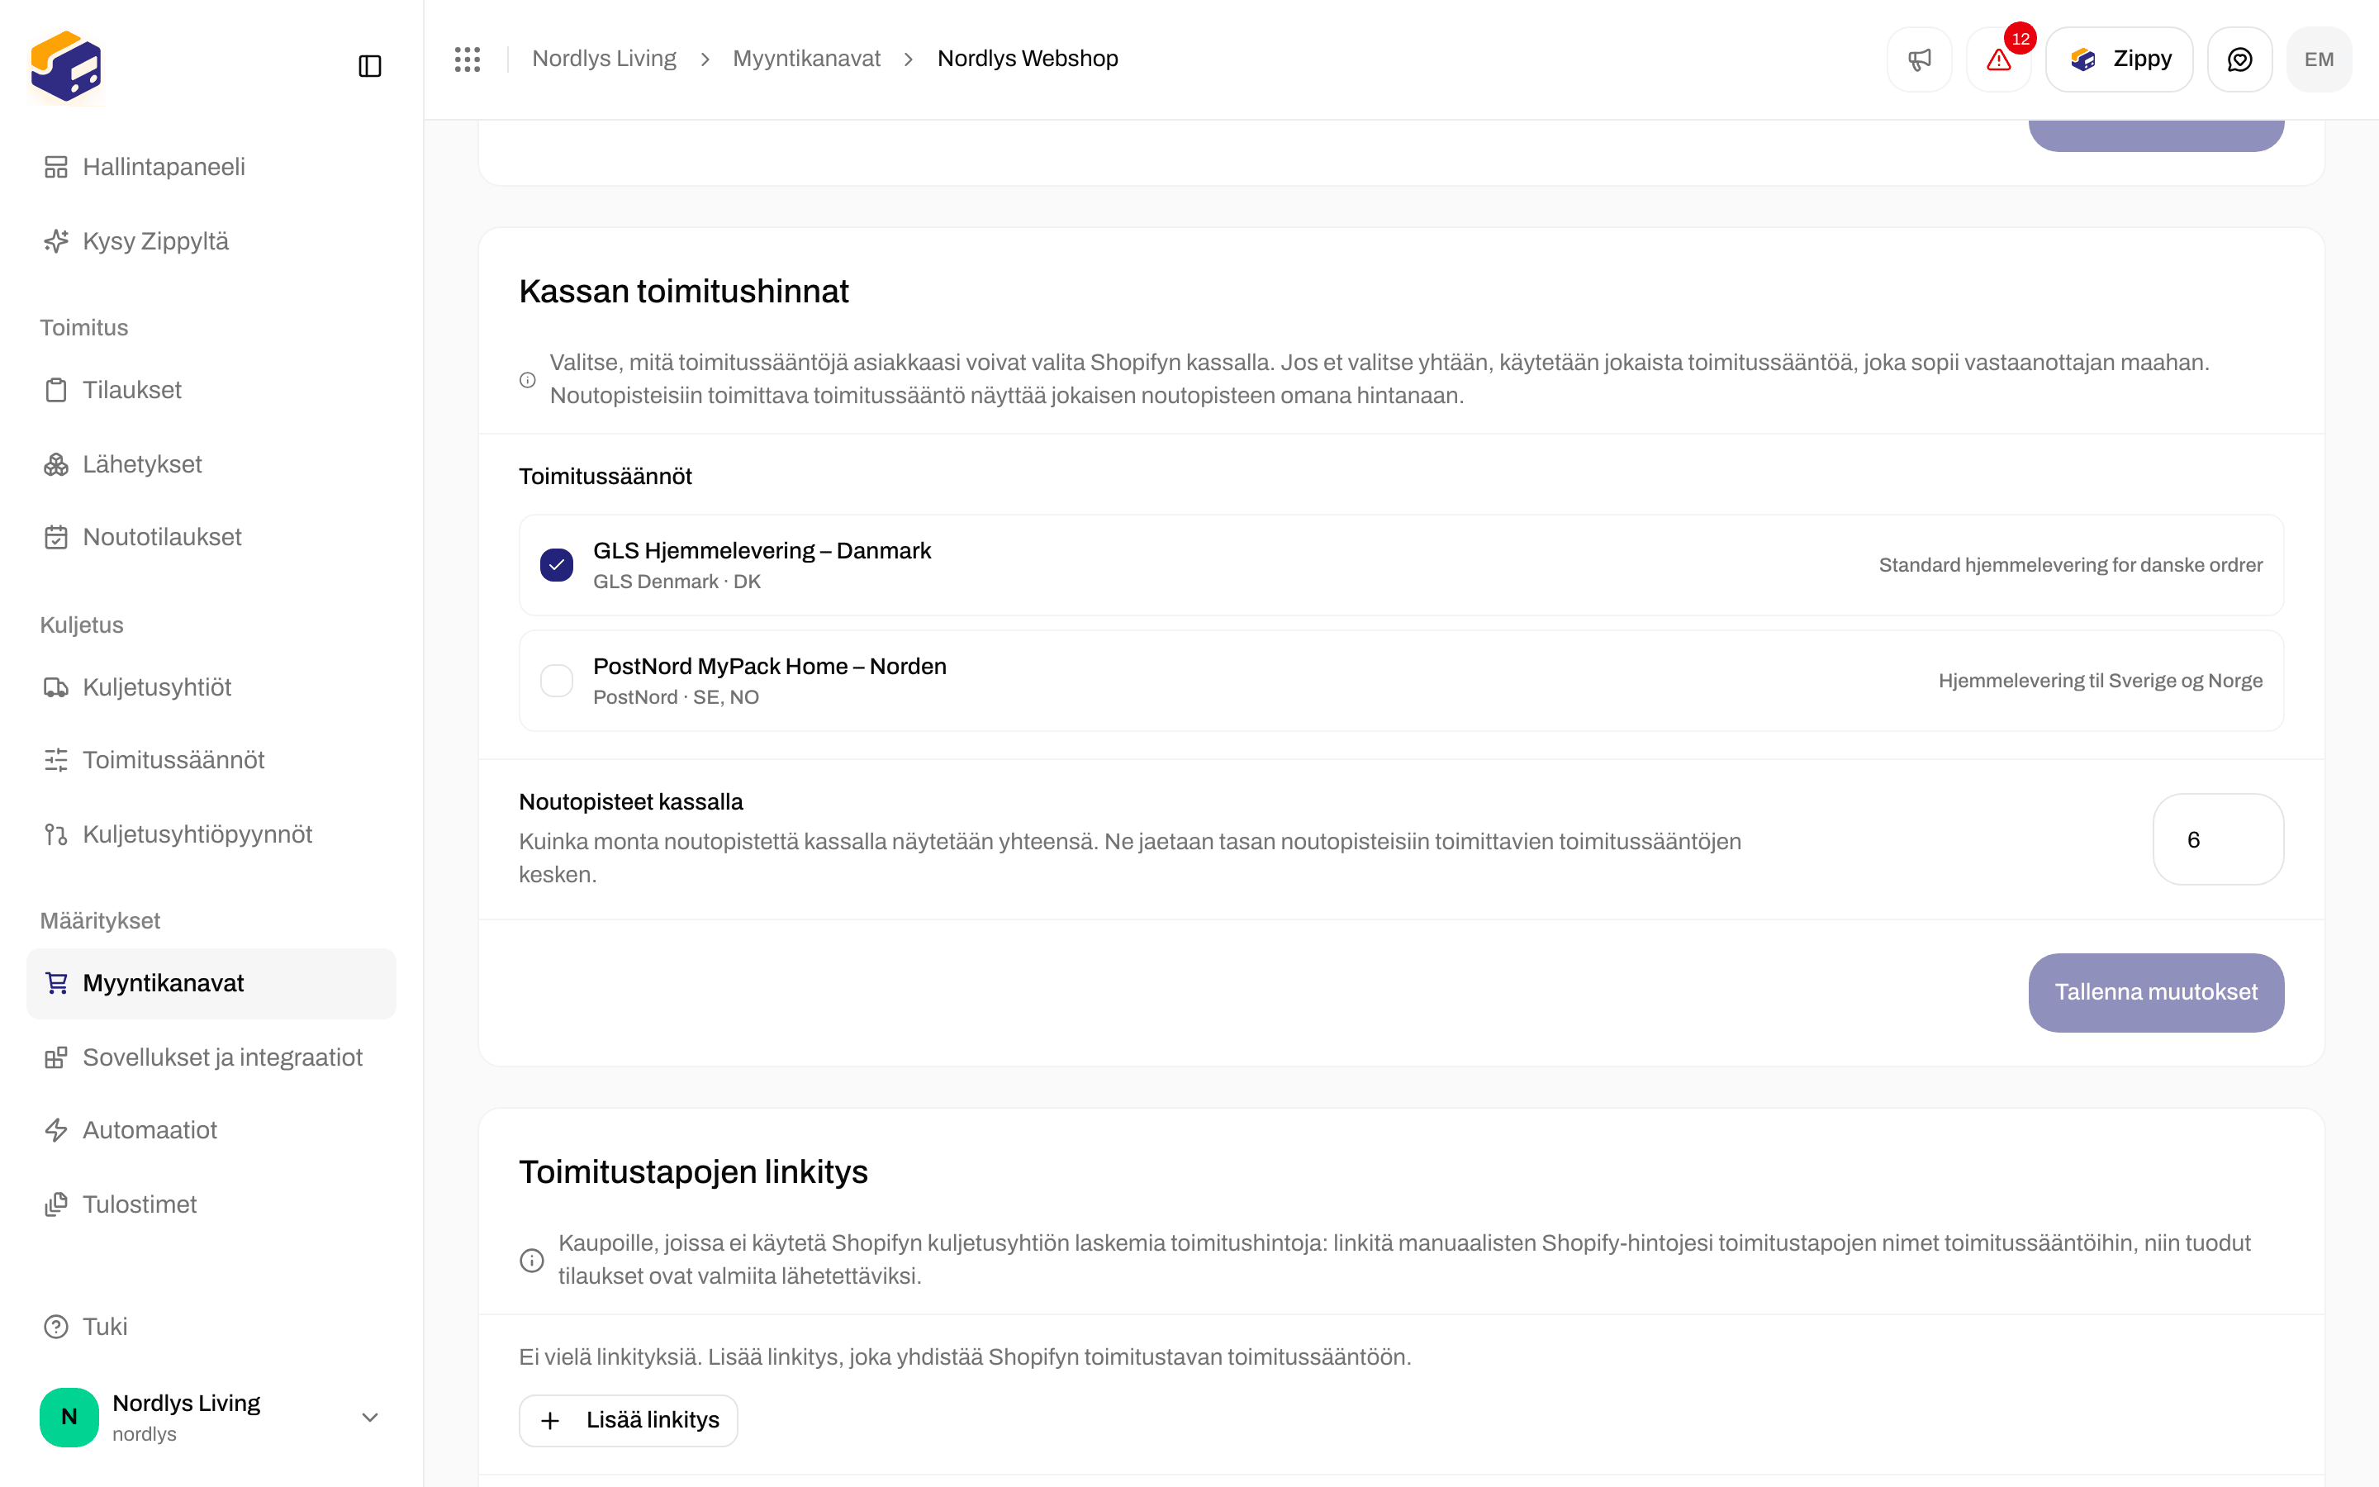Click 'PostNord · SE, NO' subtitle

click(676, 697)
